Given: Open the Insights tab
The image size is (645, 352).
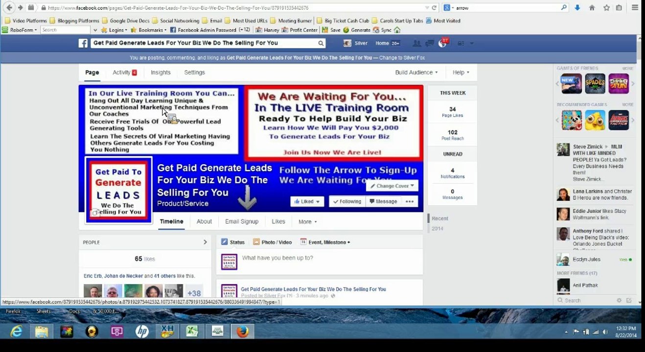Looking at the screenshot, I should [161, 72].
